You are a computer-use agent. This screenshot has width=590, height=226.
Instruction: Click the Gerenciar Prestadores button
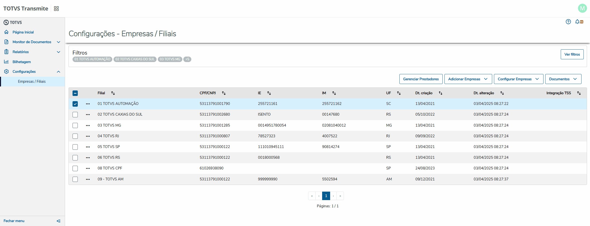click(421, 79)
